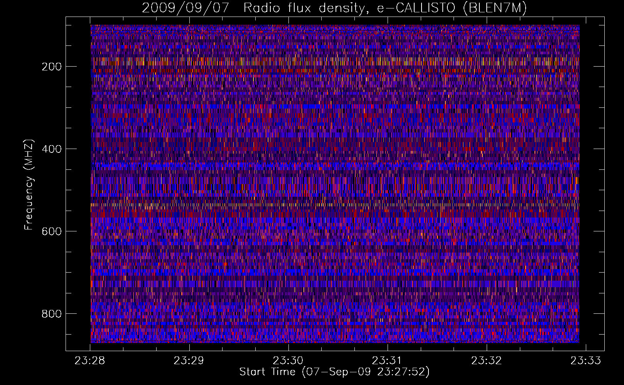Viewport: 624px width, 385px height.
Task: Click the plot title mentioning e-CALLISTO (BLEN7M)
Action: 334,8
